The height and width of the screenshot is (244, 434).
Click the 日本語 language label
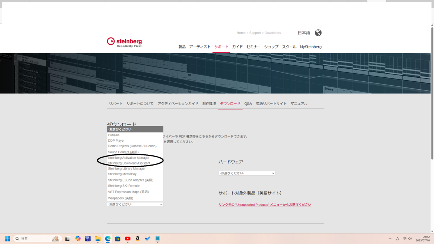(304, 33)
